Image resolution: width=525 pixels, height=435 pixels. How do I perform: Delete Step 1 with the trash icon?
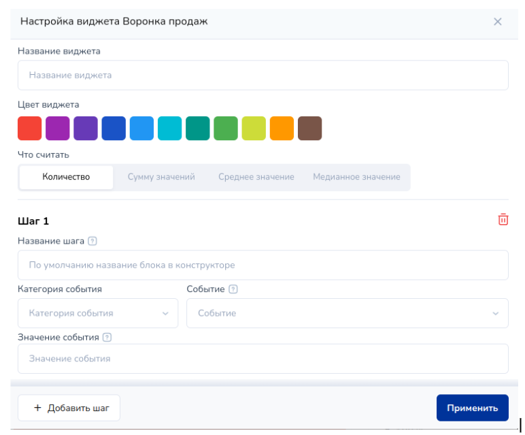(x=503, y=219)
